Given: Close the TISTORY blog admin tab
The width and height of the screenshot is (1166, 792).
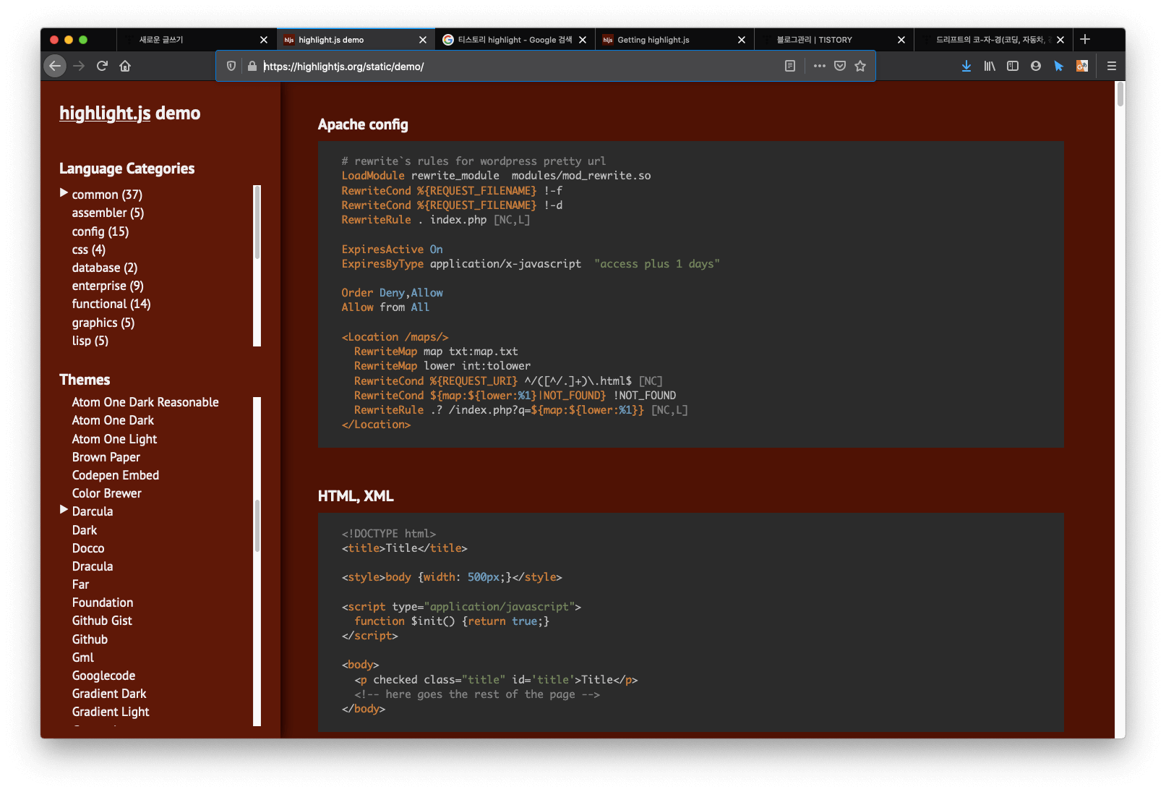Looking at the screenshot, I should pyautogui.click(x=901, y=40).
